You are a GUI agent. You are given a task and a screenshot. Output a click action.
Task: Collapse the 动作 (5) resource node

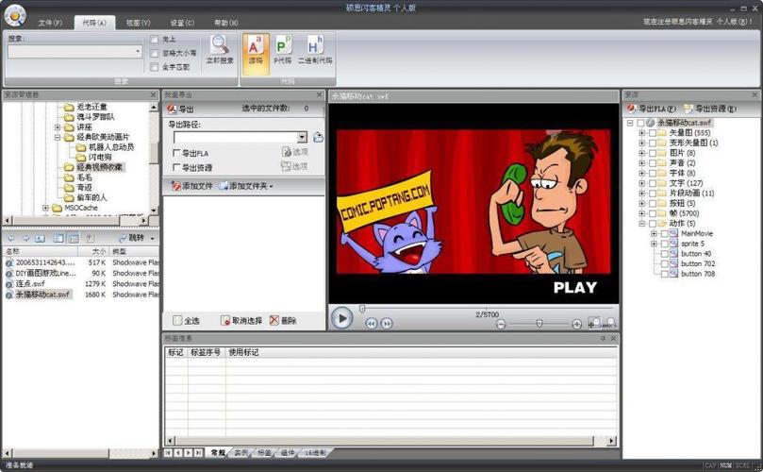(642, 224)
